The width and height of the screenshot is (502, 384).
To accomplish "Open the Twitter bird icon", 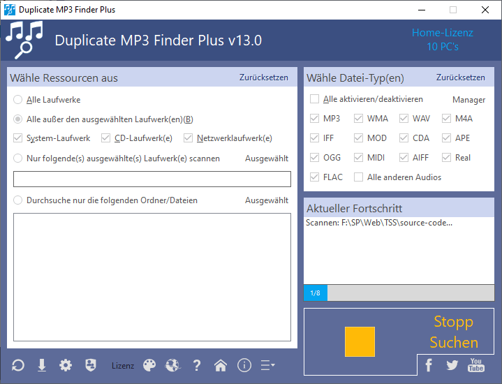I will pos(452,365).
